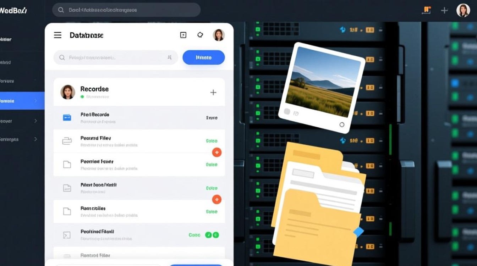The image size is (477, 266).
Task: Select the first item in the left sidebar
Action: click(x=6, y=39)
